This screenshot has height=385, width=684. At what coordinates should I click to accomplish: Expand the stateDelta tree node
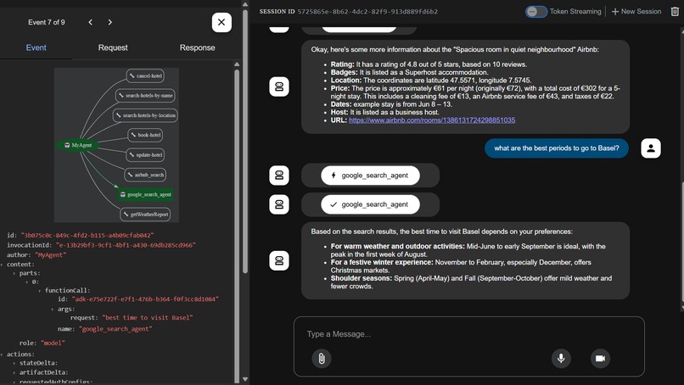click(x=14, y=363)
